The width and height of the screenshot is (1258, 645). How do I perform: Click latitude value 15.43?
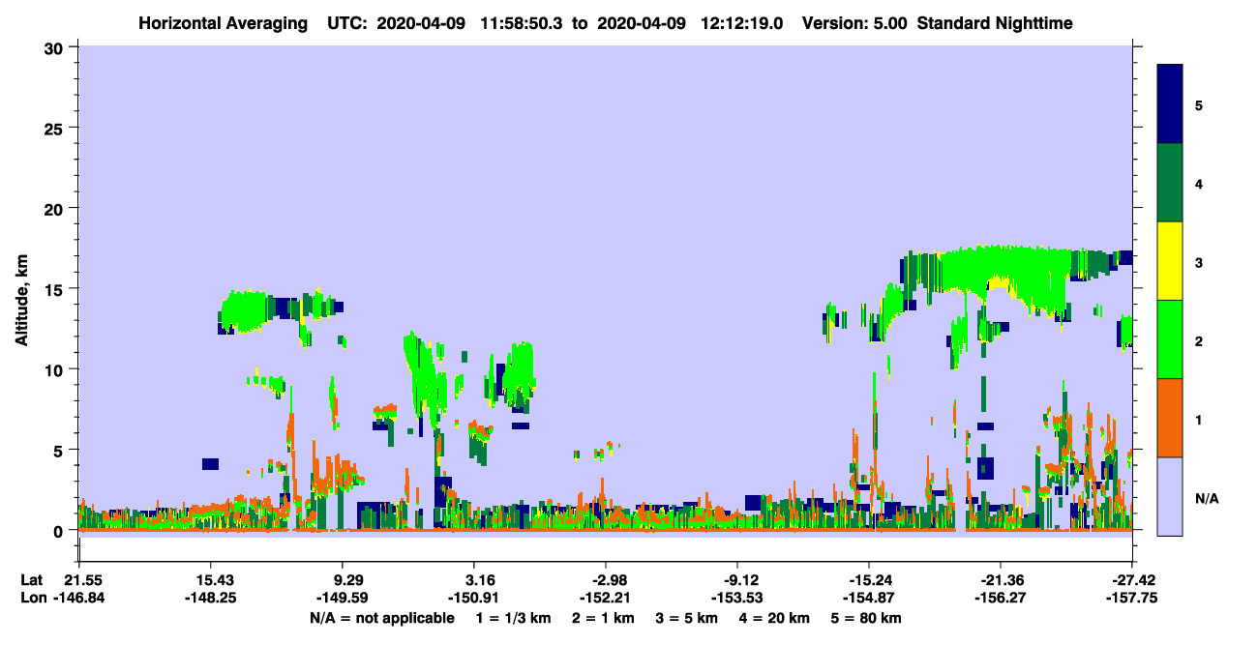[x=210, y=579]
